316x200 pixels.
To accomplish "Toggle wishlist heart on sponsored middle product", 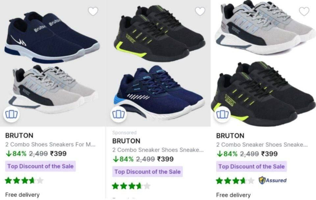I will click(200, 11).
